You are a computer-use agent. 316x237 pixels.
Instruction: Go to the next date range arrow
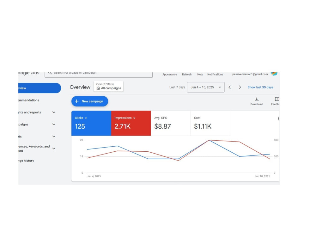pyautogui.click(x=240, y=87)
